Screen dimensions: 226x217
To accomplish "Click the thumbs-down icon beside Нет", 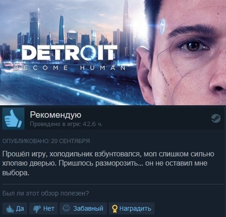I will (37, 209).
